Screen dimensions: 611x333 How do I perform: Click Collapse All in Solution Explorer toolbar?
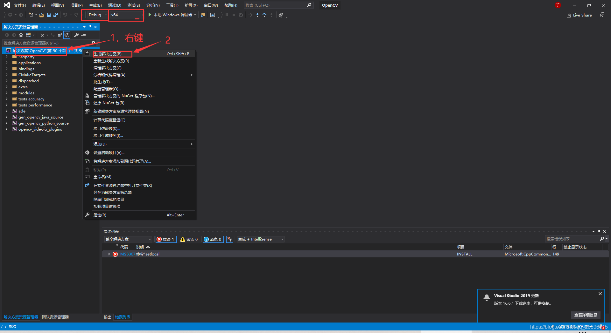[x=60, y=35]
